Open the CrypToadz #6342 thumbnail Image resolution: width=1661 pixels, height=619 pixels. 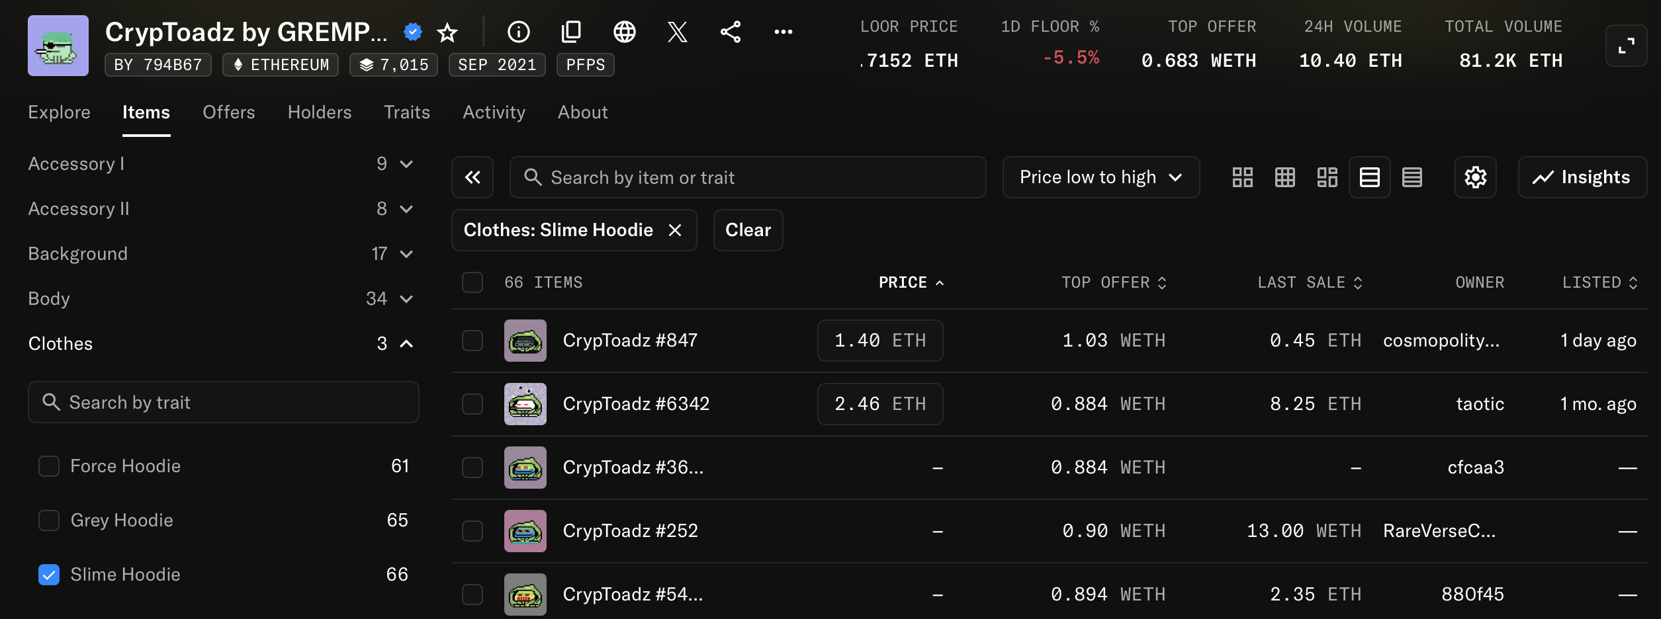(x=525, y=404)
